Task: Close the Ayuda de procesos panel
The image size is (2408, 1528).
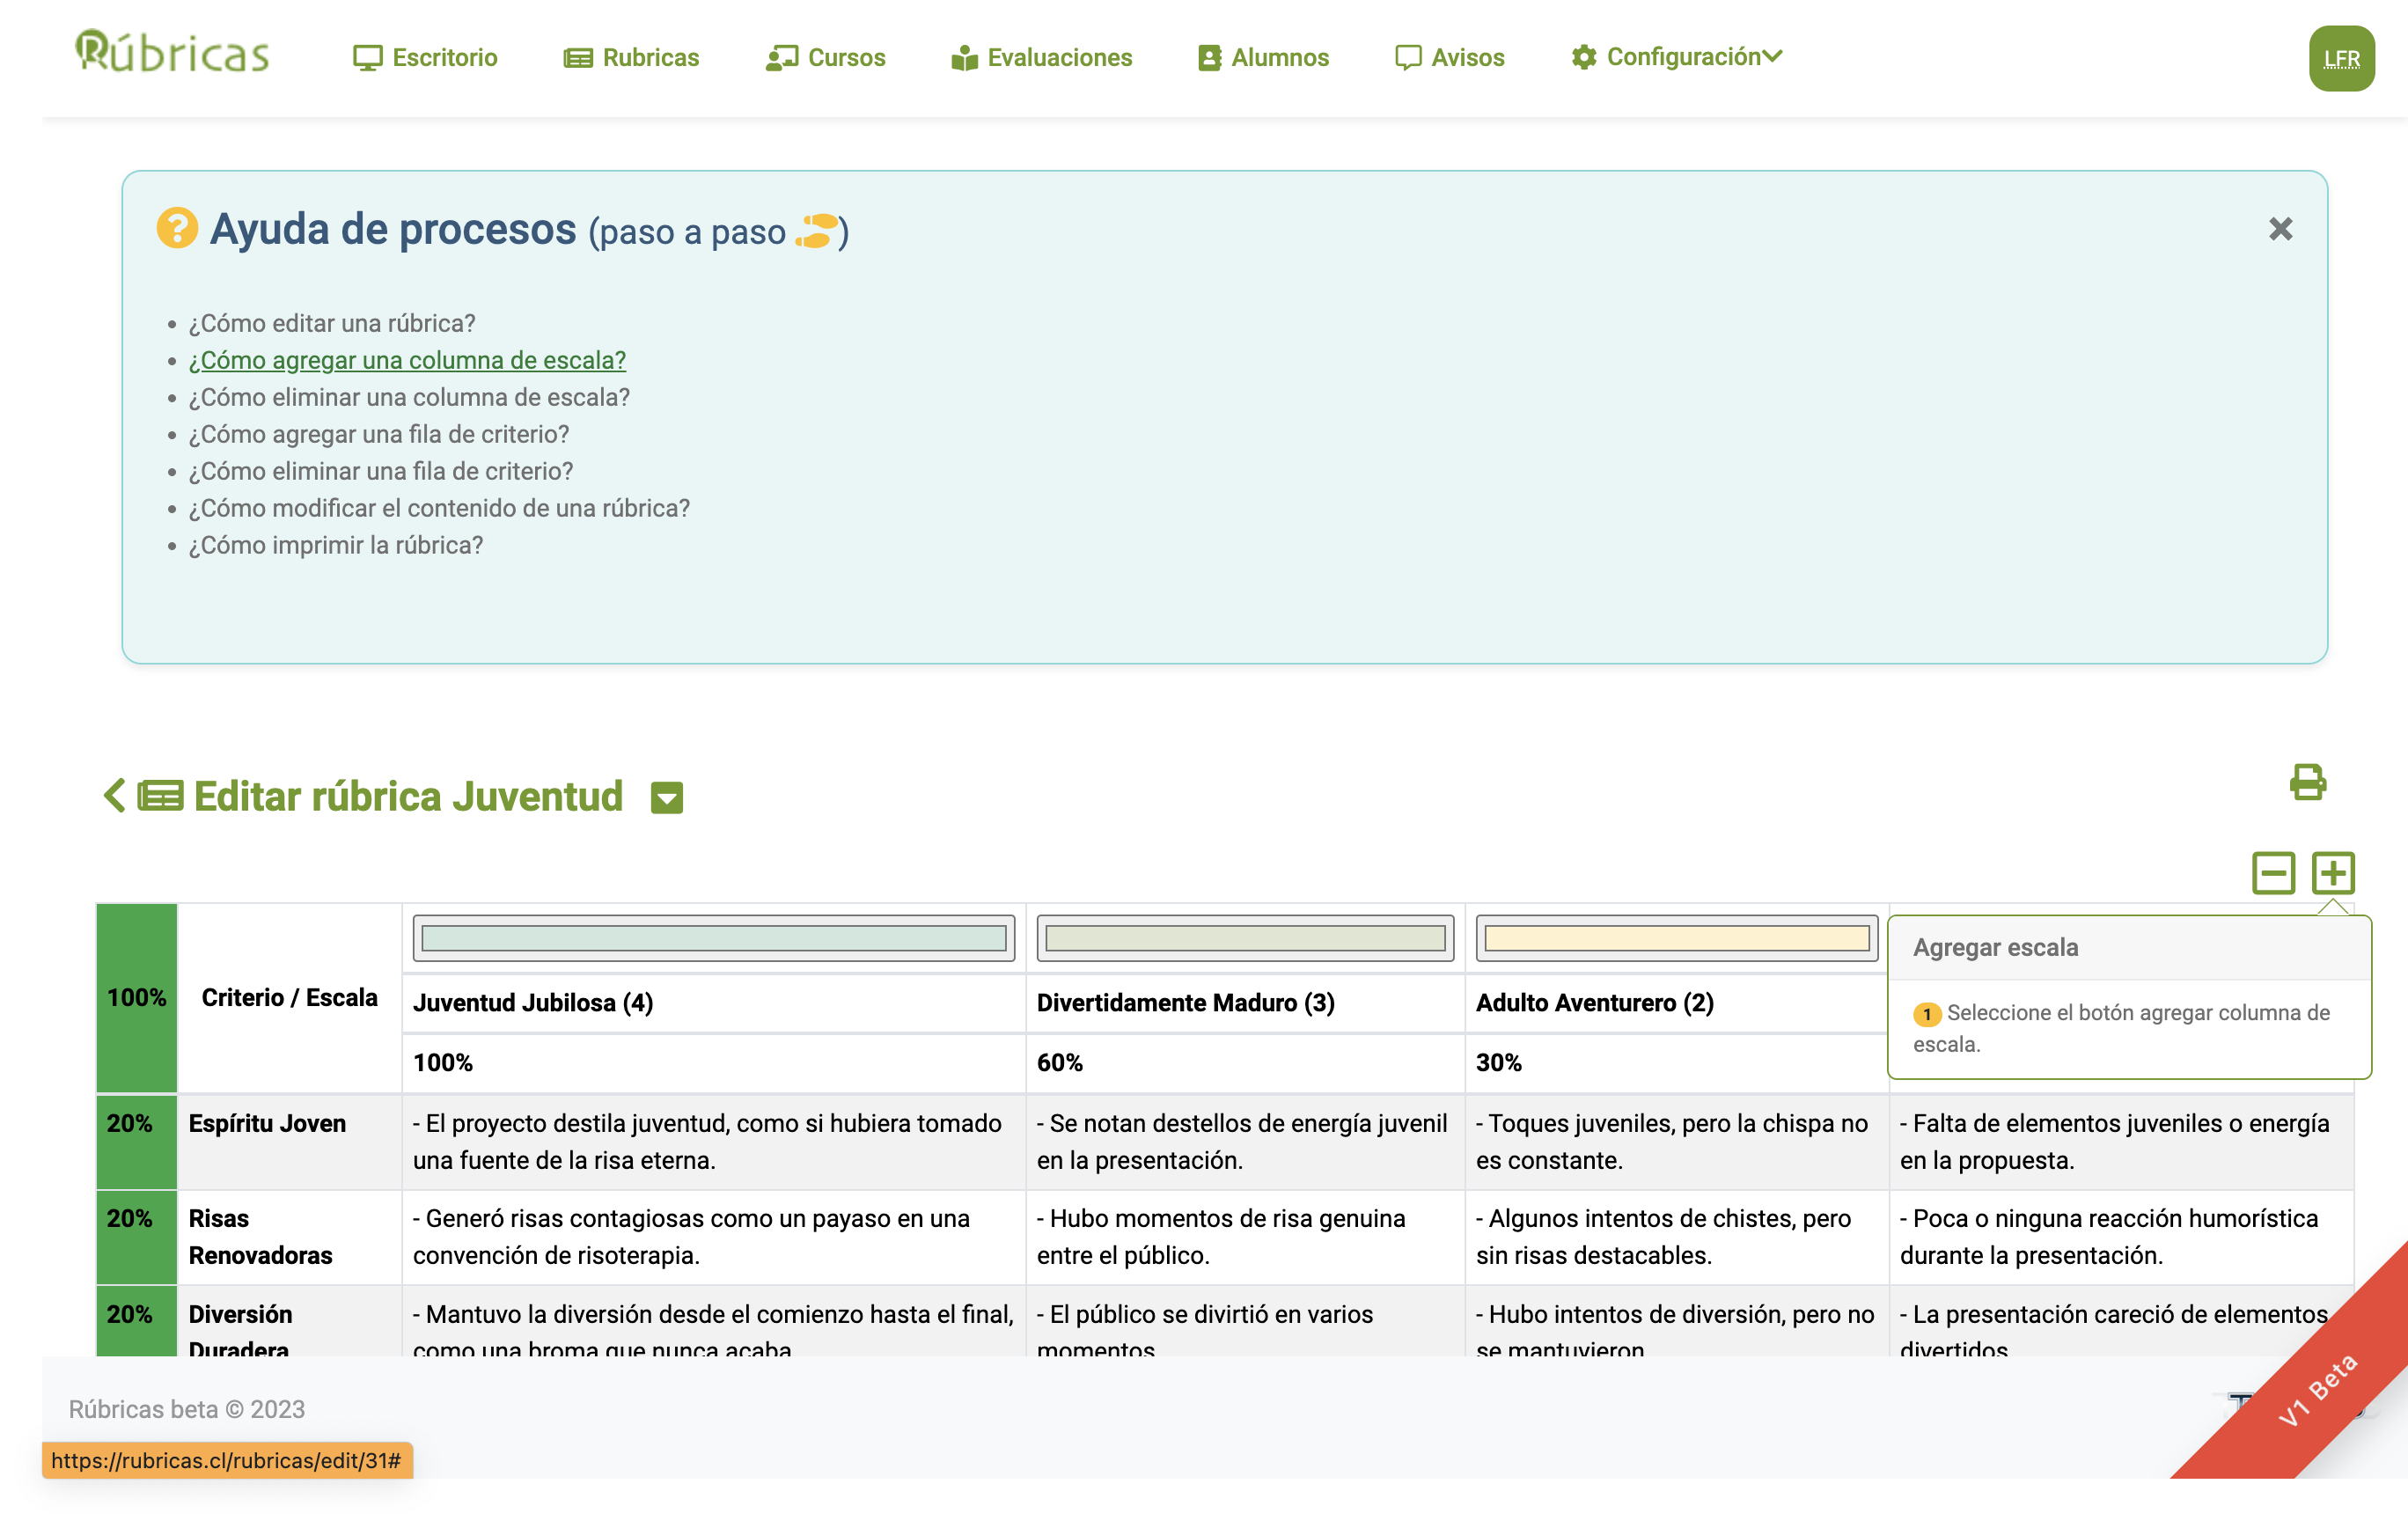Action: point(2280,229)
